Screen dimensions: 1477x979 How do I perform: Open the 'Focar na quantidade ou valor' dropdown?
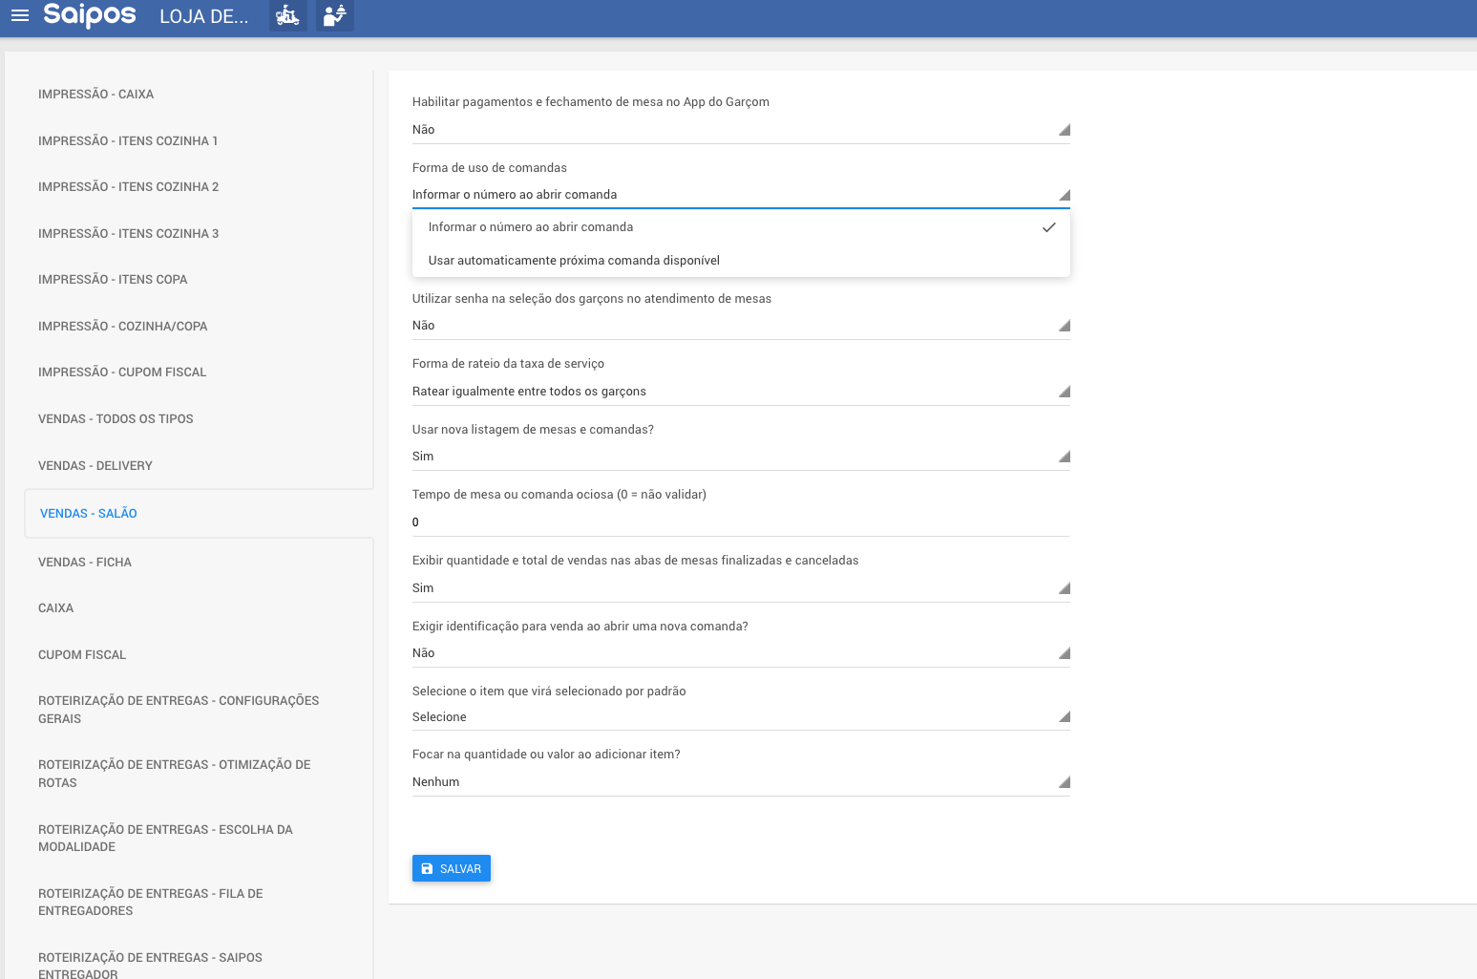click(x=740, y=782)
